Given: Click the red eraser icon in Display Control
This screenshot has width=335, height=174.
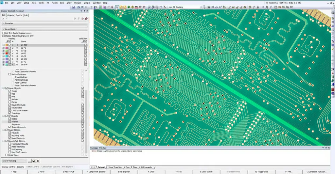Looking at the screenshot, I should 86,19.
